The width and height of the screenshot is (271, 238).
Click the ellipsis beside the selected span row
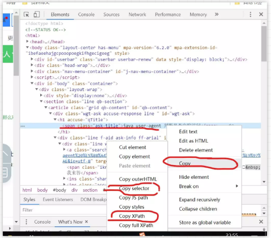pos(23,126)
